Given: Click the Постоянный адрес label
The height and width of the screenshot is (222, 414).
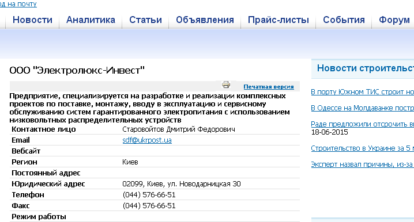Looking at the screenshot, I should (46, 173).
